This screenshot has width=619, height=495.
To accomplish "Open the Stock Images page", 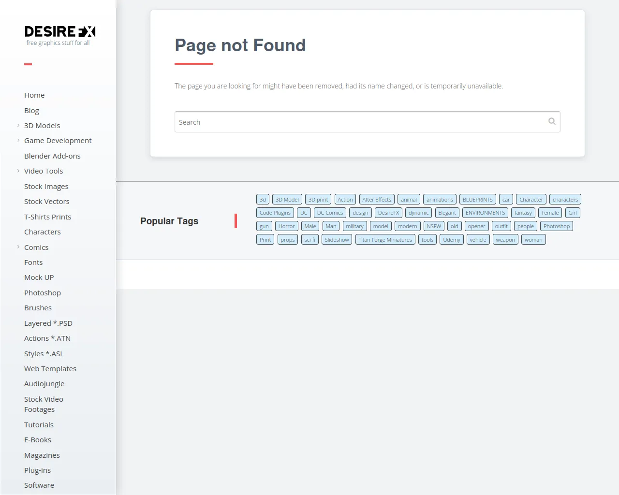I will pyautogui.click(x=46, y=186).
